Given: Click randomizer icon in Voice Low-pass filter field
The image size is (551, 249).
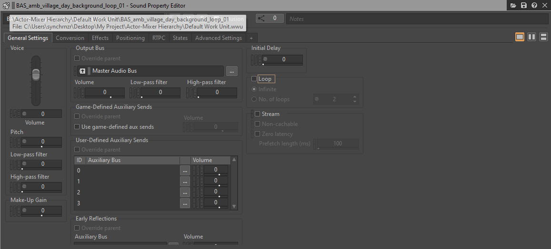Looking at the screenshot, I should pos(24,164).
